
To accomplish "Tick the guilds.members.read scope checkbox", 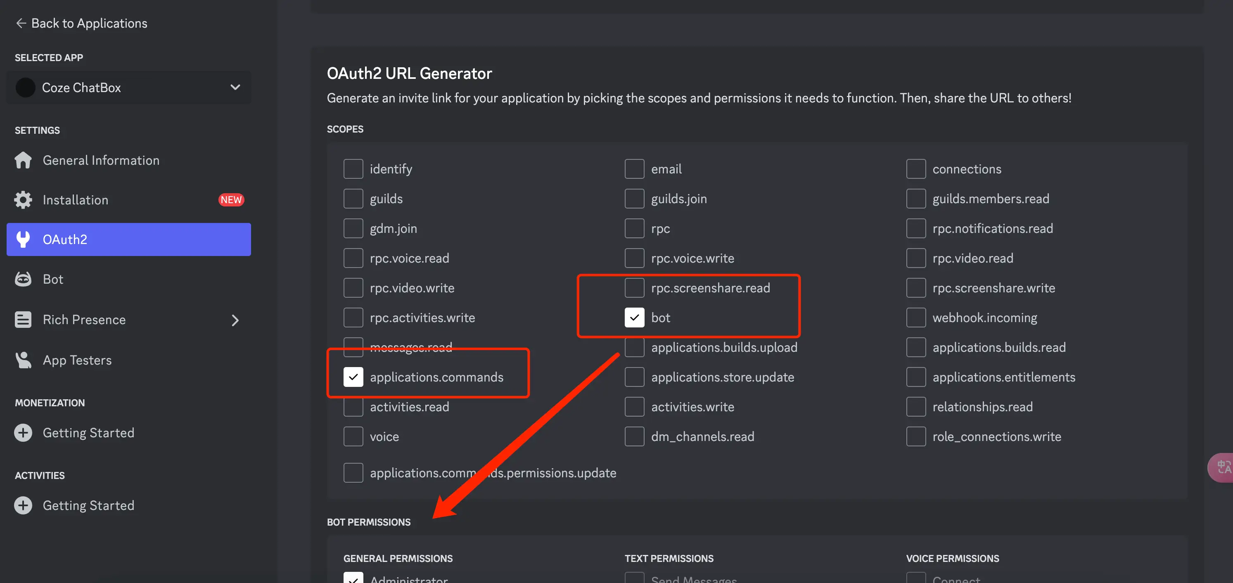I will 915,199.
